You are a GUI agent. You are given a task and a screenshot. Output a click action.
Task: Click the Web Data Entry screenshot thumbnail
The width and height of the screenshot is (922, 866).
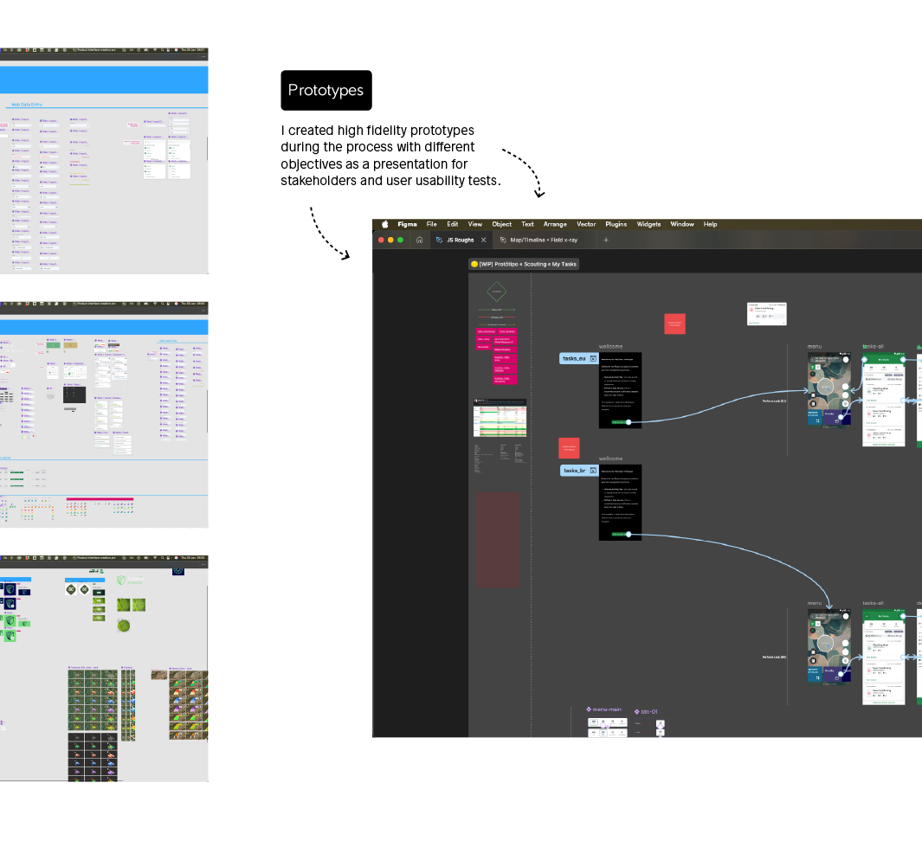click(104, 162)
